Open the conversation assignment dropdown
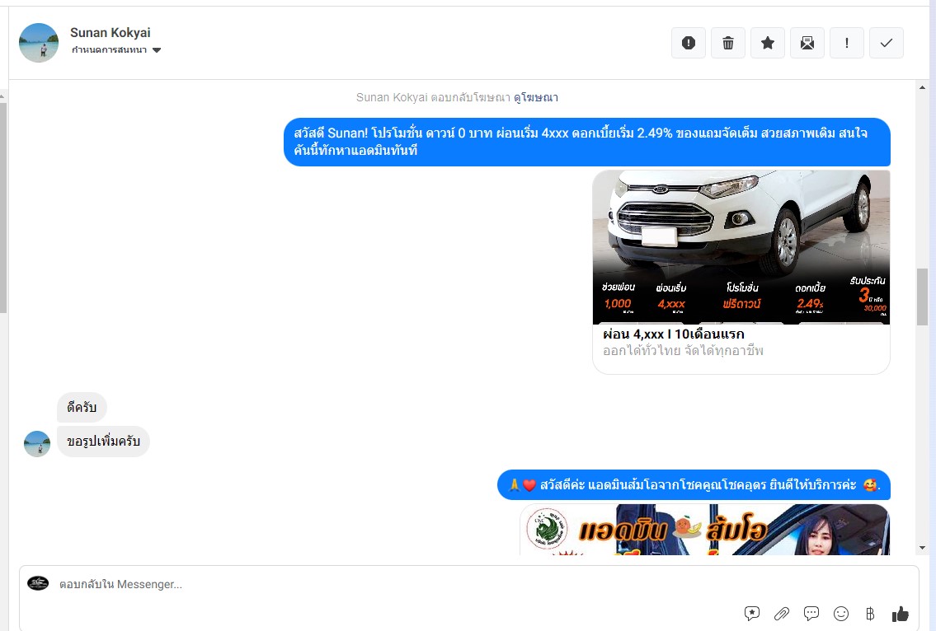Image resolution: width=936 pixels, height=631 pixels. pyautogui.click(x=116, y=50)
